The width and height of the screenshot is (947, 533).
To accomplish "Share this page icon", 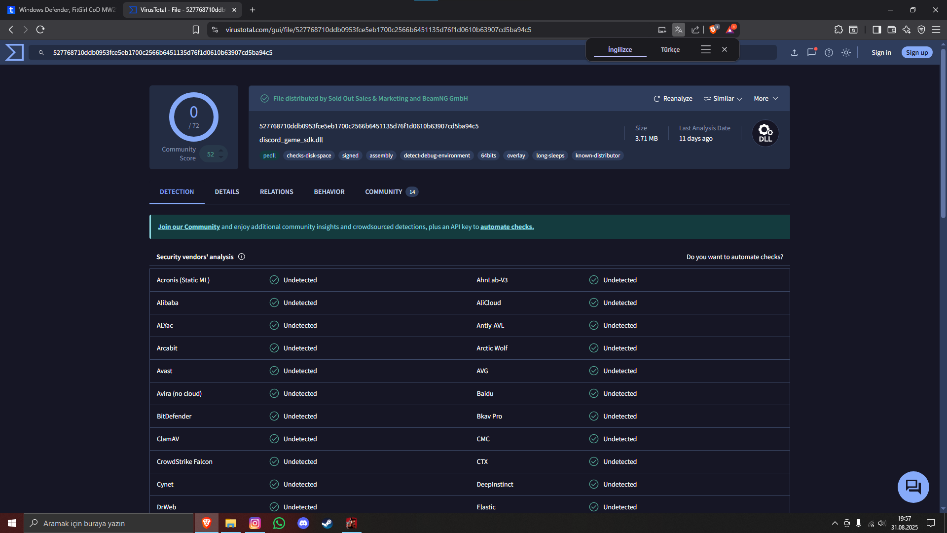I will pyautogui.click(x=695, y=30).
